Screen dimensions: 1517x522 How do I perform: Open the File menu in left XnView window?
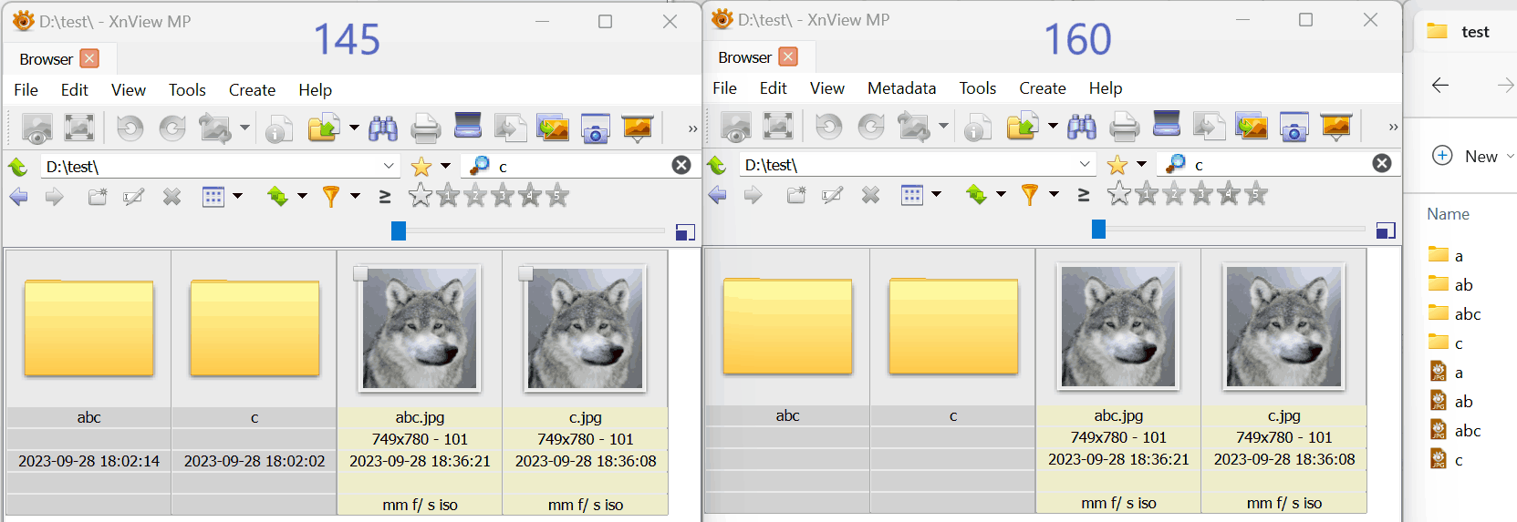point(26,90)
